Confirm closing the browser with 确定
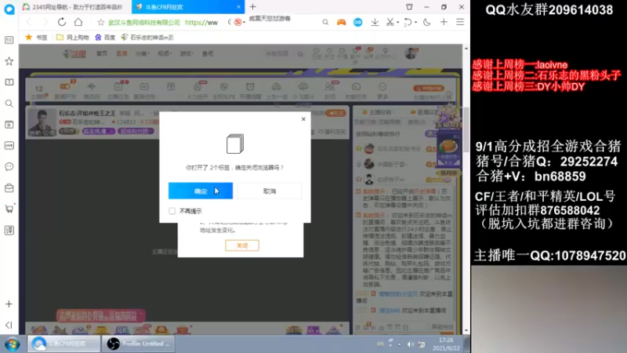 [201, 191]
